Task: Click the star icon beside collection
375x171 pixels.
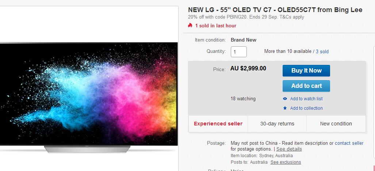Action: pos(285,108)
